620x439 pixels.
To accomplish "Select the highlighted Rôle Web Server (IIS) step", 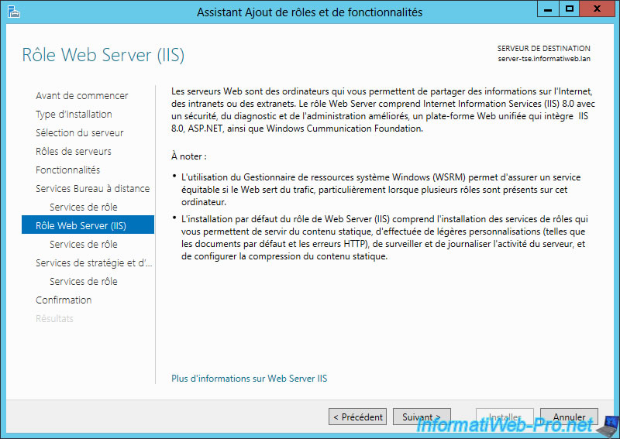I will [x=88, y=225].
